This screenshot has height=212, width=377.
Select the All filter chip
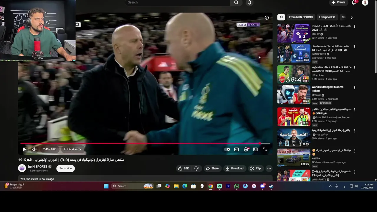[281, 17]
